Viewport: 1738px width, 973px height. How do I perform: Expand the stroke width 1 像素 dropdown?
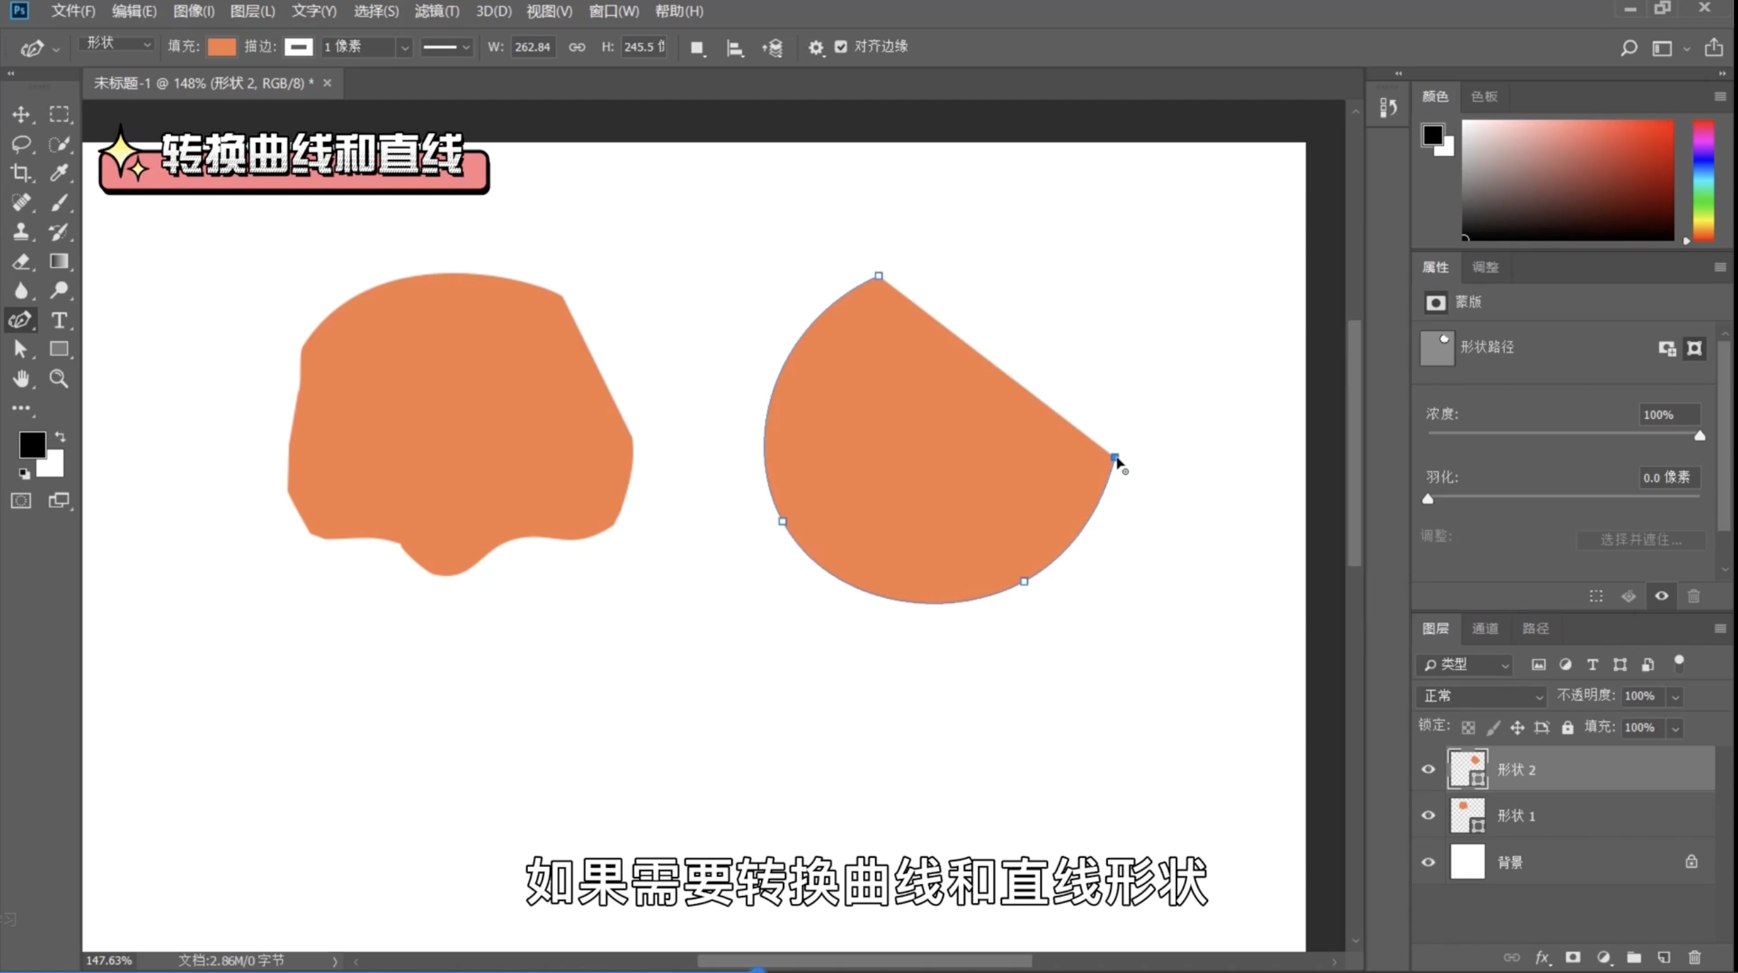coord(404,47)
